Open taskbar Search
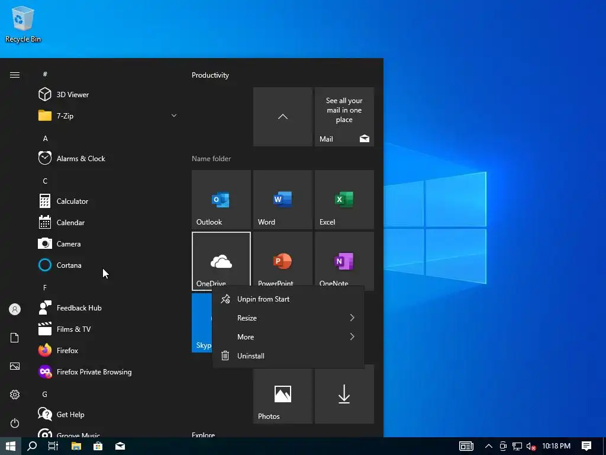This screenshot has height=455, width=606. click(x=32, y=446)
